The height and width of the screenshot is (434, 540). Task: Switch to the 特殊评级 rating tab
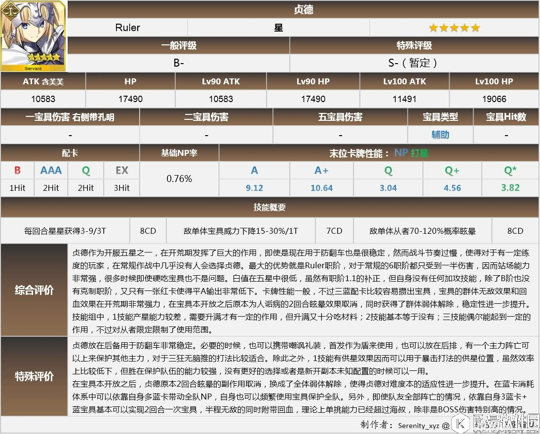414,45
